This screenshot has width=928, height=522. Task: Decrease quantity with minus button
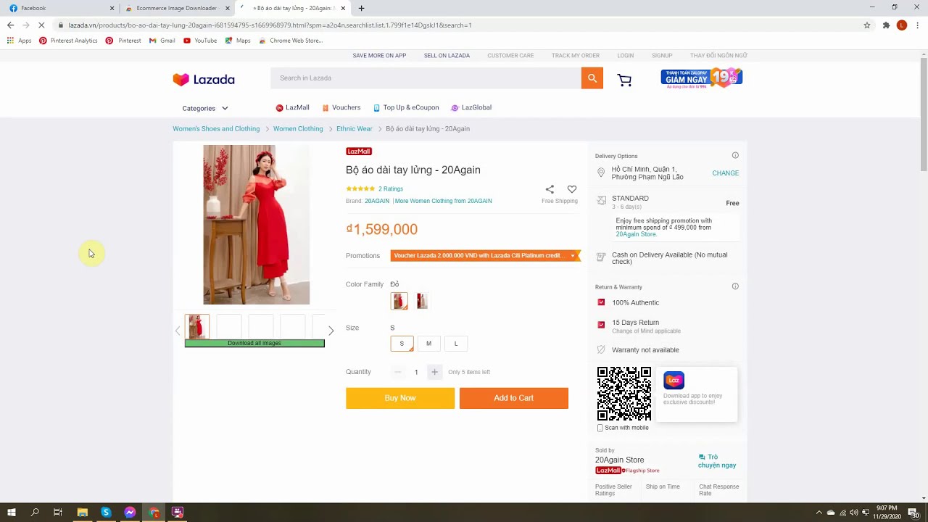[397, 372]
